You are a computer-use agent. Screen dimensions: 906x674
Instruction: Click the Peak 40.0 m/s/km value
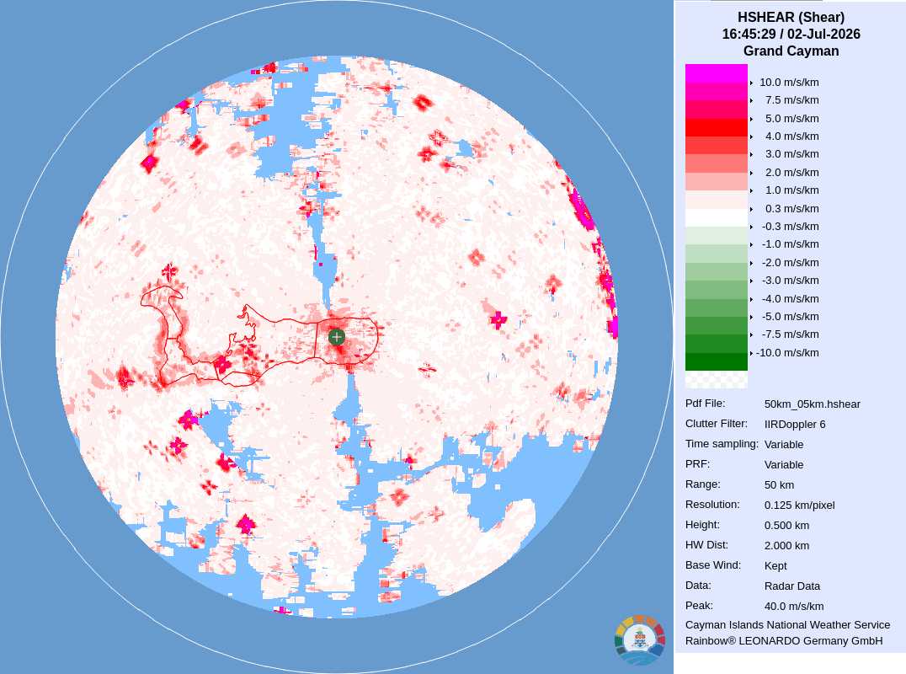coord(793,607)
